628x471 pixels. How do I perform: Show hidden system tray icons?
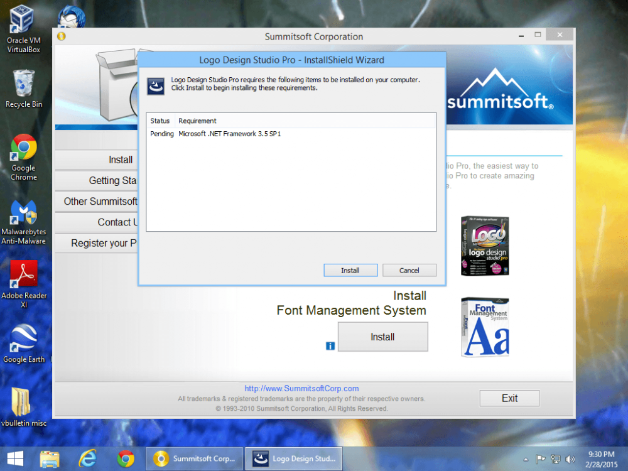click(526, 460)
